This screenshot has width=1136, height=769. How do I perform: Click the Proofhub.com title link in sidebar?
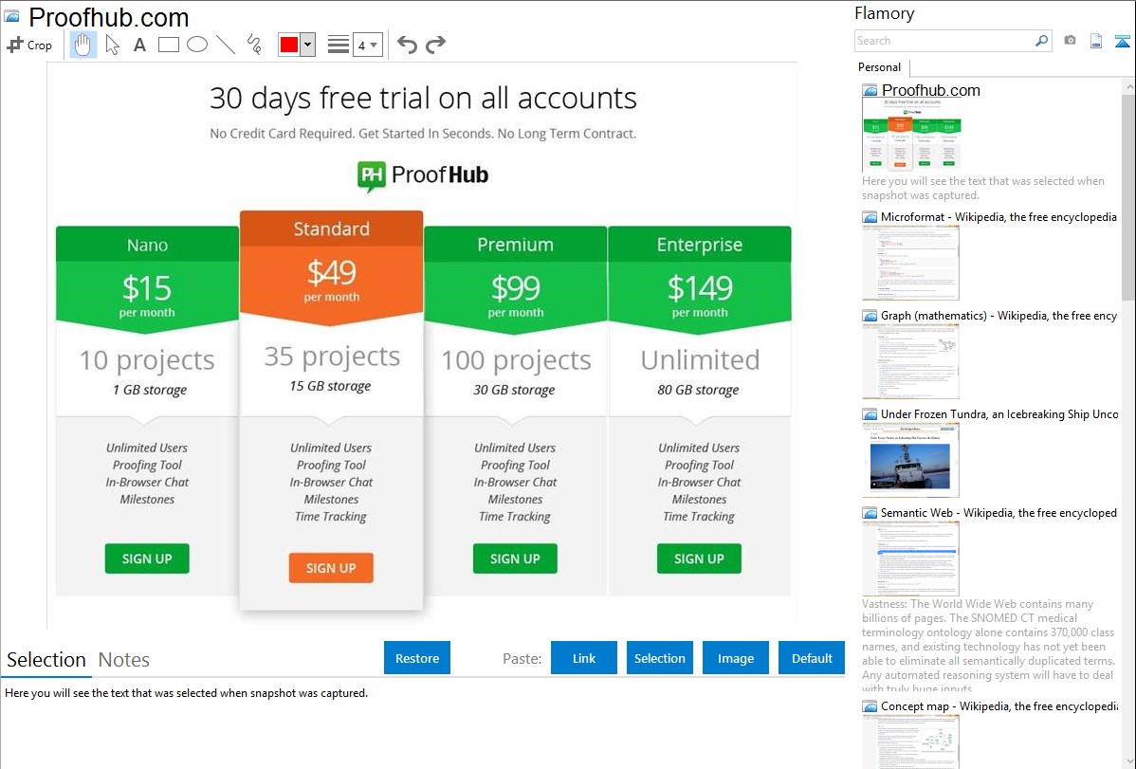coord(931,91)
